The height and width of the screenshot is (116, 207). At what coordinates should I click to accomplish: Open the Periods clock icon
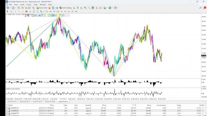point(110,8)
